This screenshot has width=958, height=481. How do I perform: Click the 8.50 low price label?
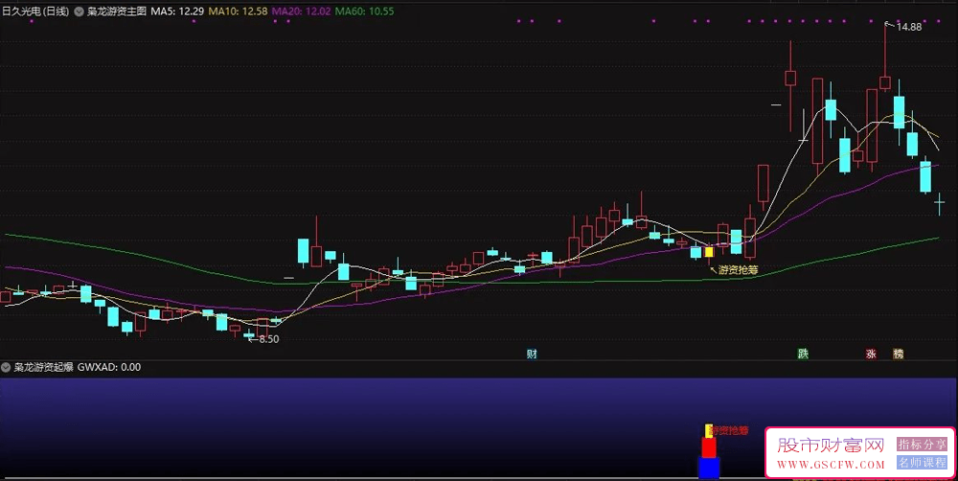coord(269,339)
